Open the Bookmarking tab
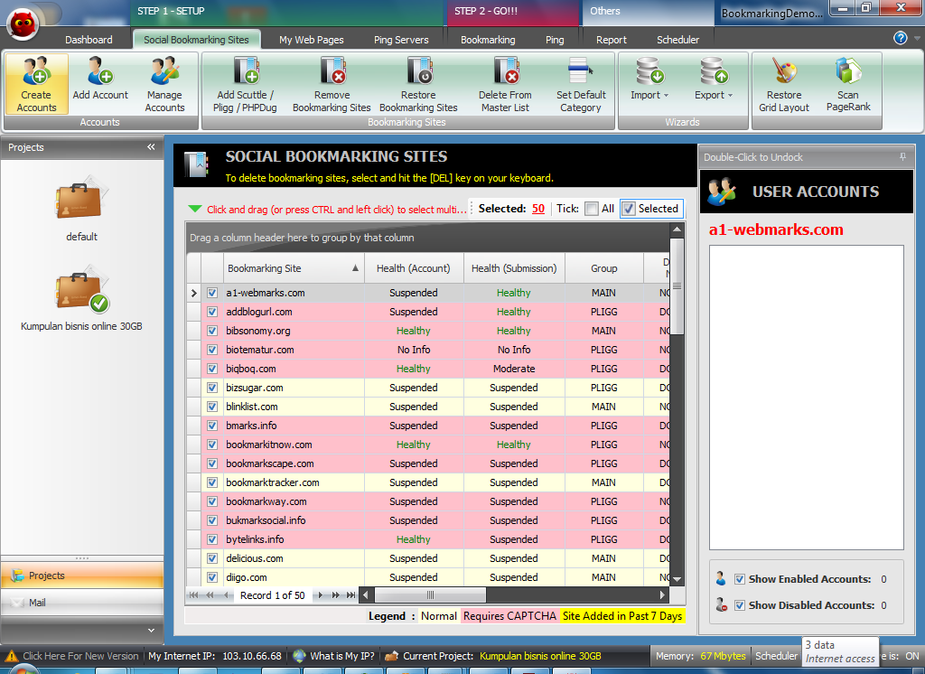Screen dimensions: 925x674 pyautogui.click(x=488, y=40)
